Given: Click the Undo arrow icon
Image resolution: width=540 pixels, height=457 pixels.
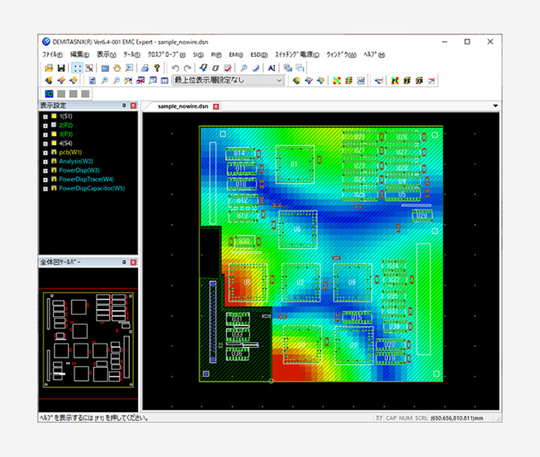Looking at the screenshot, I should (x=175, y=67).
